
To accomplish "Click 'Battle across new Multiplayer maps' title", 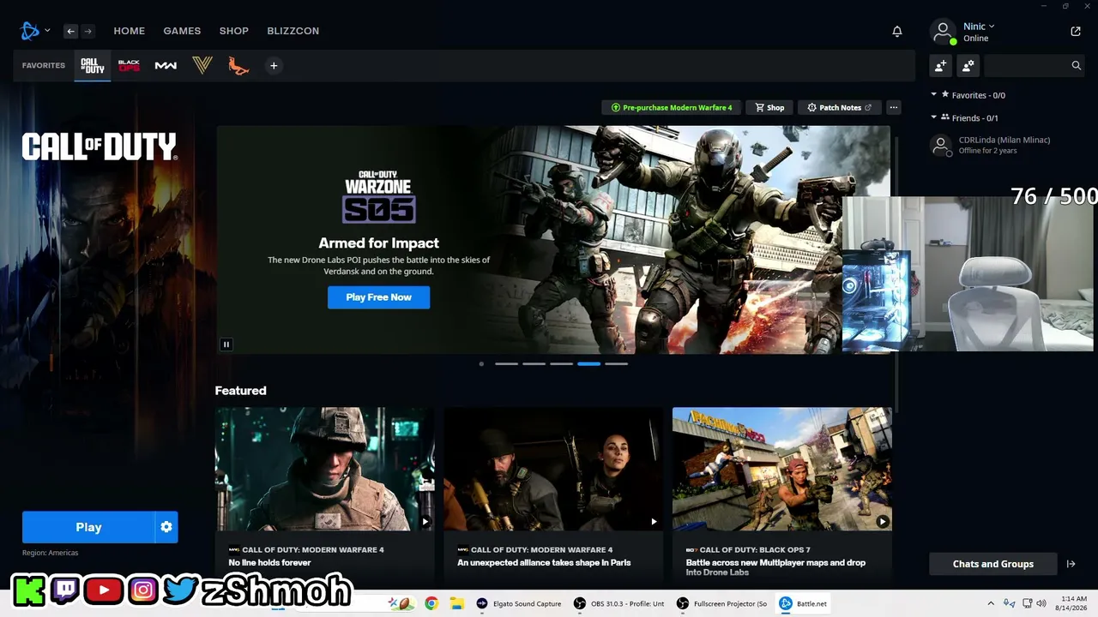I will tap(775, 567).
